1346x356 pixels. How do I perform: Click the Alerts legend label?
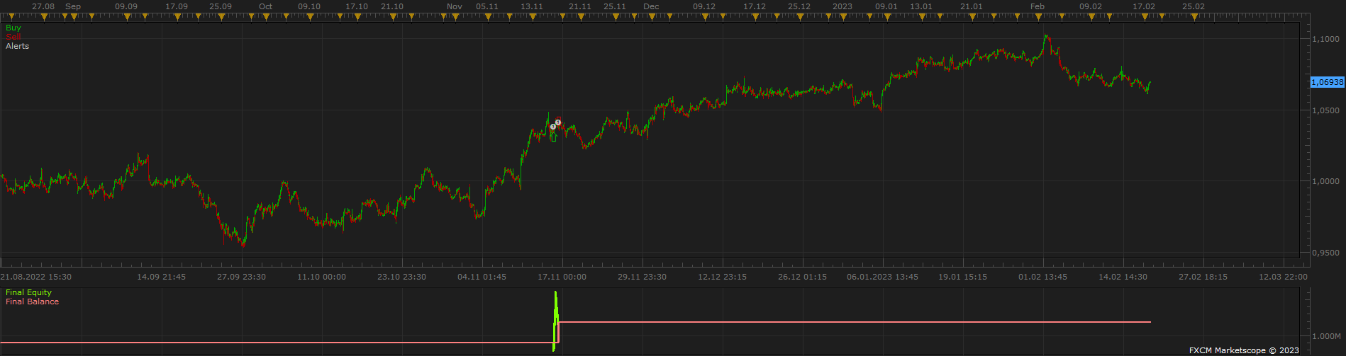18,46
